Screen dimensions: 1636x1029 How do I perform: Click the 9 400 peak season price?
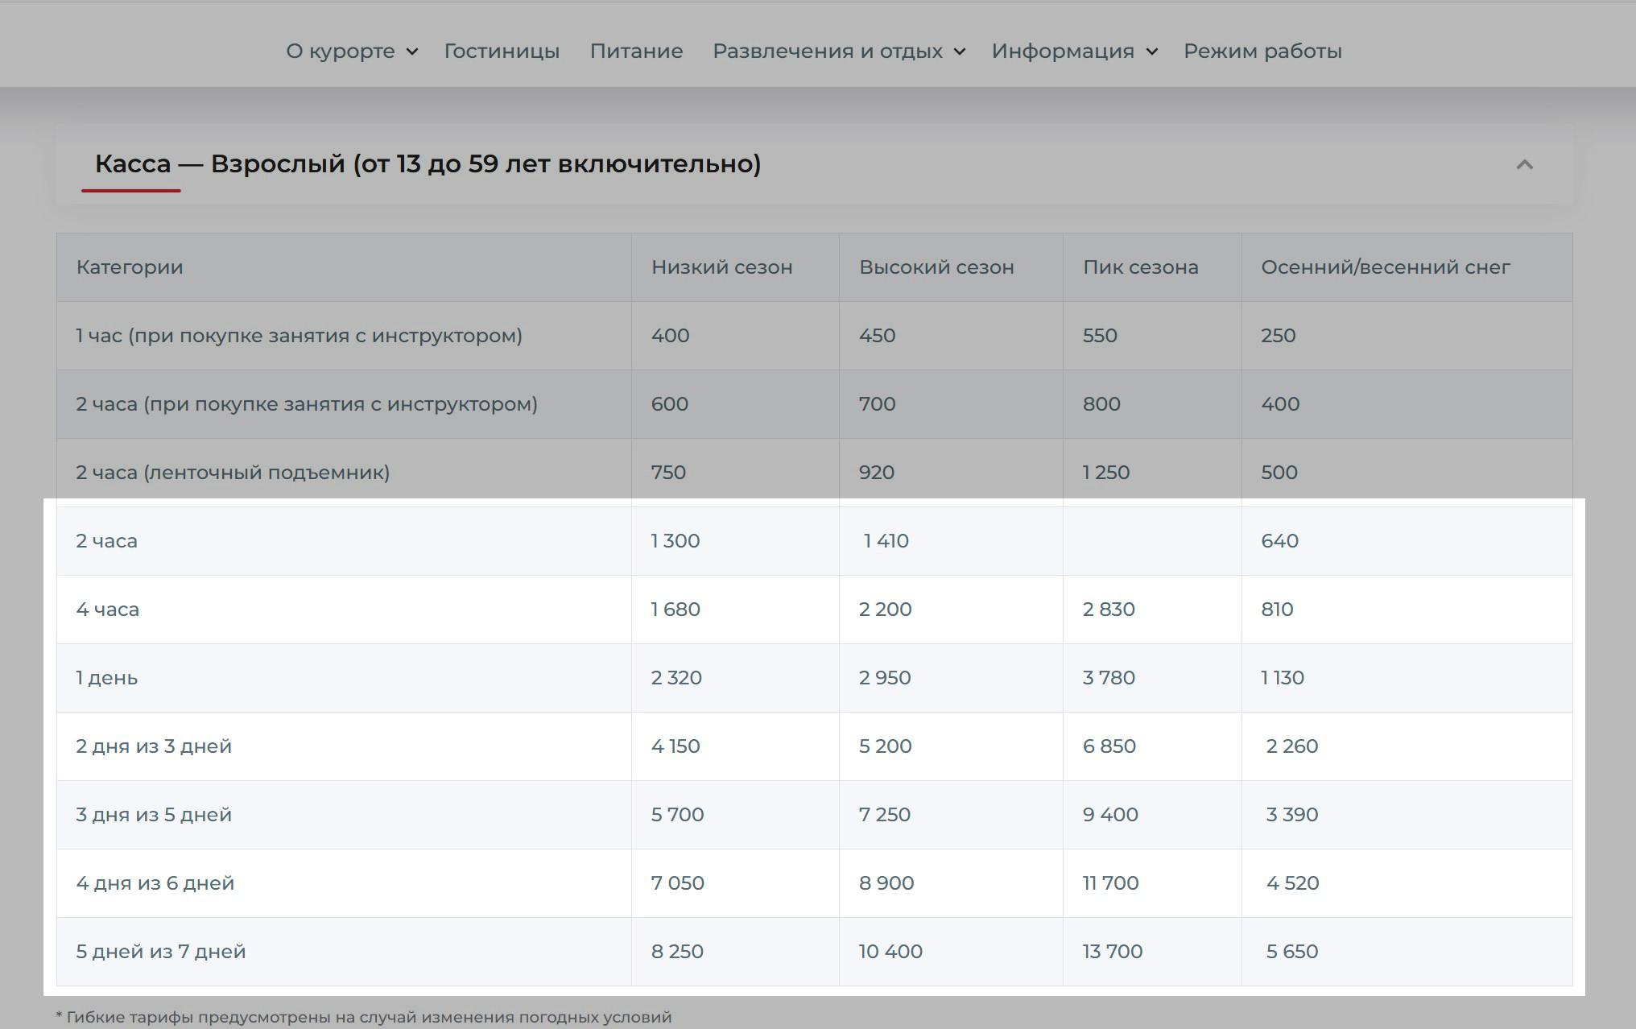coord(1110,815)
